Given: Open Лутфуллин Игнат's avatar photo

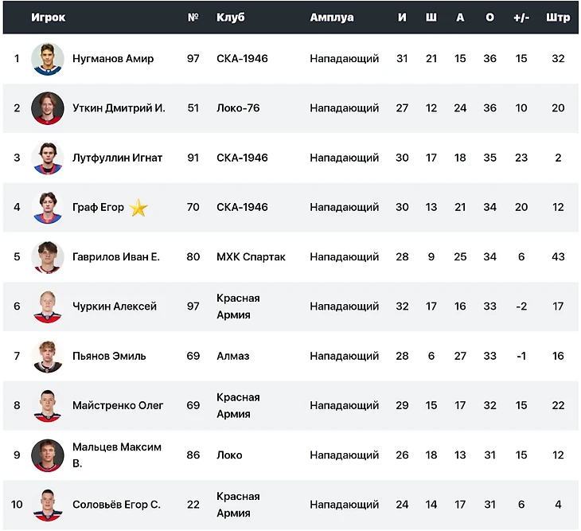Looking at the screenshot, I should [x=48, y=158].
